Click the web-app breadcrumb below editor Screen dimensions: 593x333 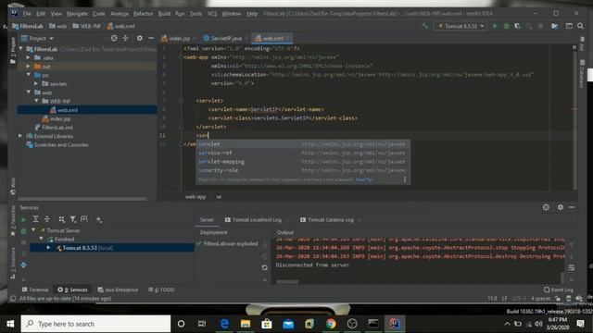click(x=196, y=197)
